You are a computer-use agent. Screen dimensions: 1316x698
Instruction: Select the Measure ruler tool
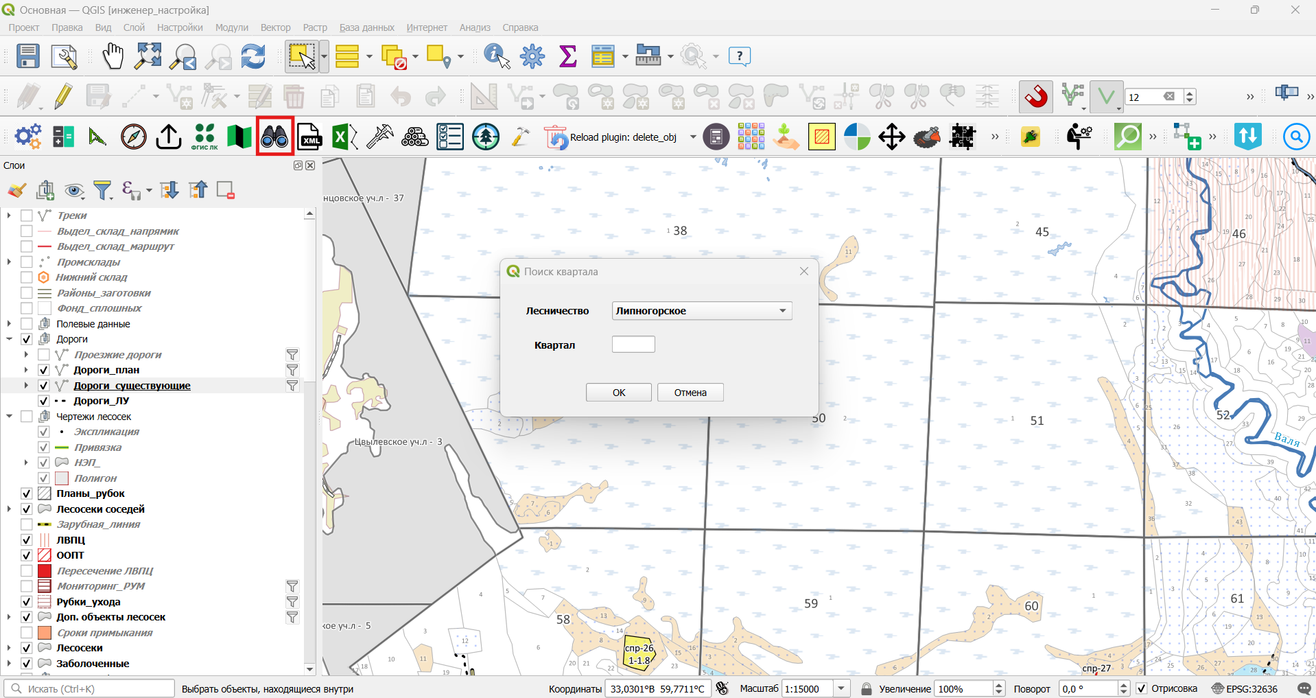(x=648, y=56)
